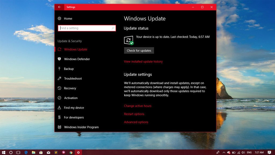The height and width of the screenshot is (155, 275).
Task: Open the Action Center notification icon
Action: [x=269, y=152]
